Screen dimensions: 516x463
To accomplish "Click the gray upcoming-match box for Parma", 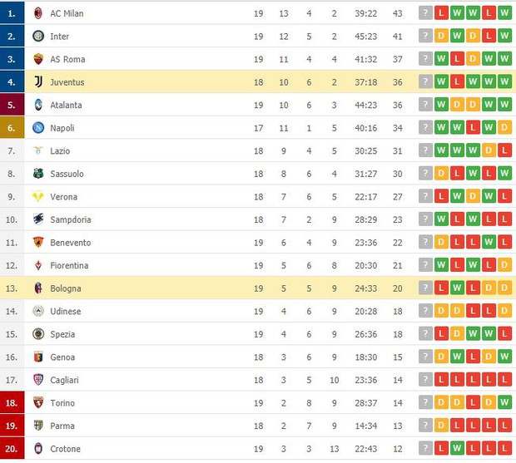I will pyautogui.click(x=425, y=426).
